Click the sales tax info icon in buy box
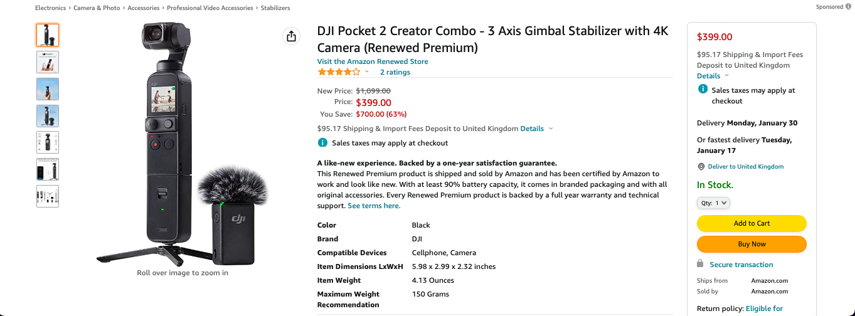 click(703, 90)
